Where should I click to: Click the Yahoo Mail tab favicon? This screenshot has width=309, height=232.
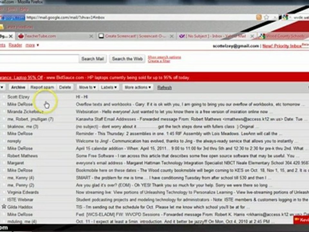[x=182, y=36]
